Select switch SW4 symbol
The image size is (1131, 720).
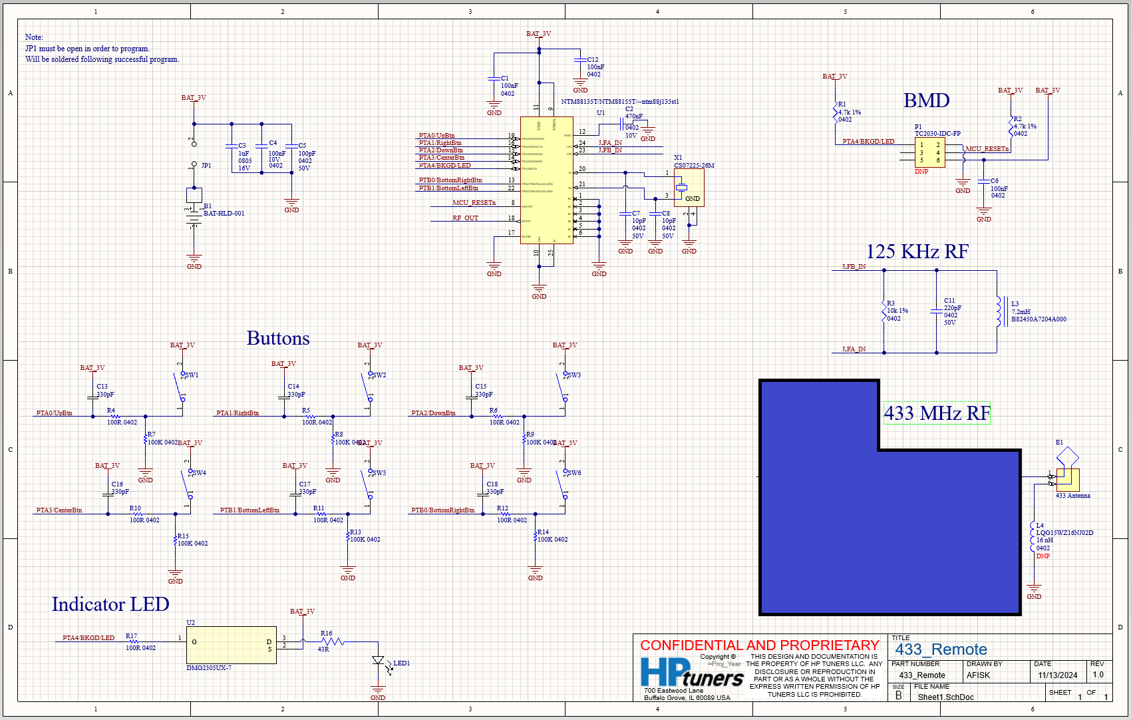(188, 484)
